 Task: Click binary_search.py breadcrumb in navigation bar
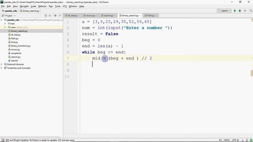click(x=30, y=11)
